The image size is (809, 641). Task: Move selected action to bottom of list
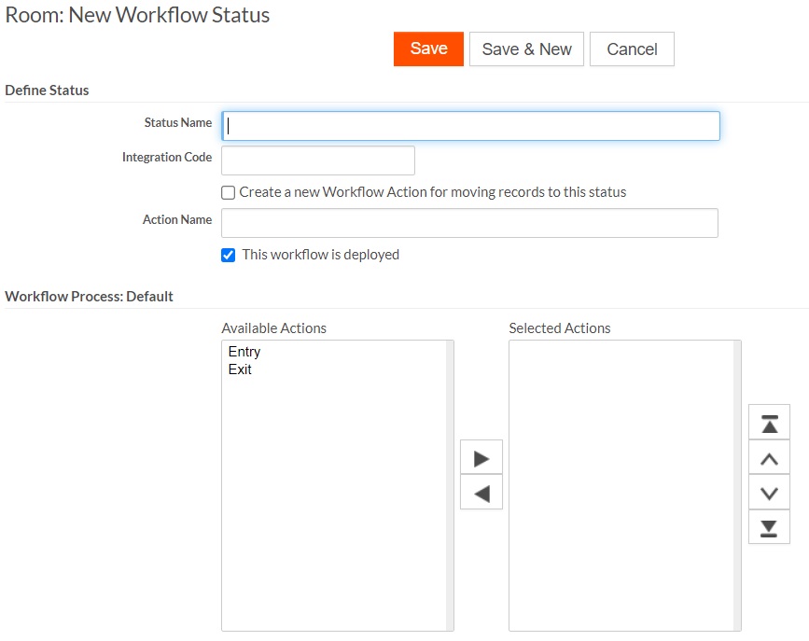coord(769,527)
